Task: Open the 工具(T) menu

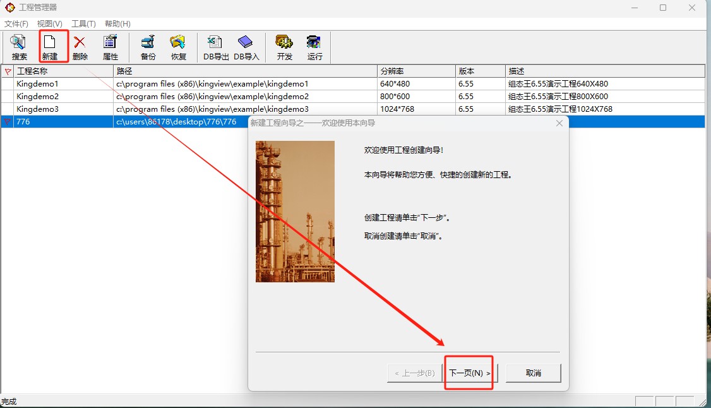Action: 83,24
